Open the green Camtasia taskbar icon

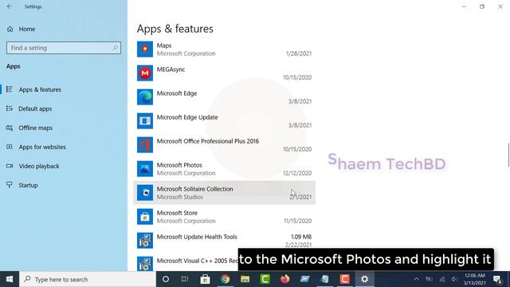click(265, 279)
